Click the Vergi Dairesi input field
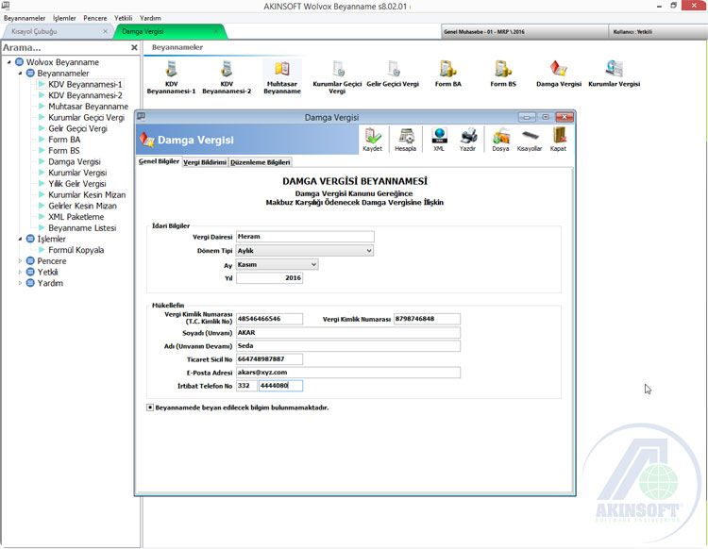Image resolution: width=708 pixels, height=549 pixels. tap(305, 237)
